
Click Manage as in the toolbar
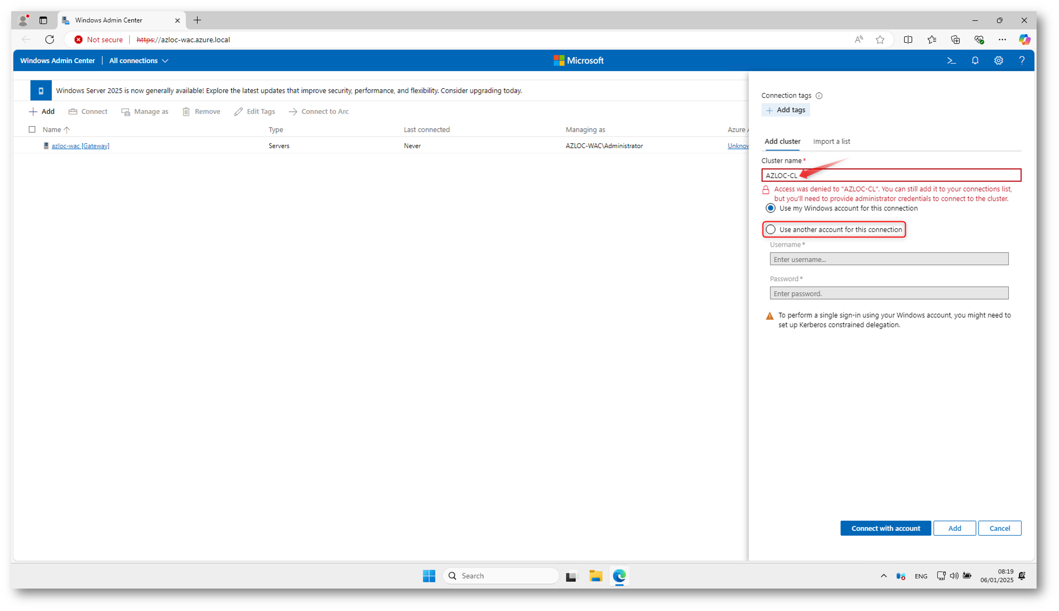(145, 112)
